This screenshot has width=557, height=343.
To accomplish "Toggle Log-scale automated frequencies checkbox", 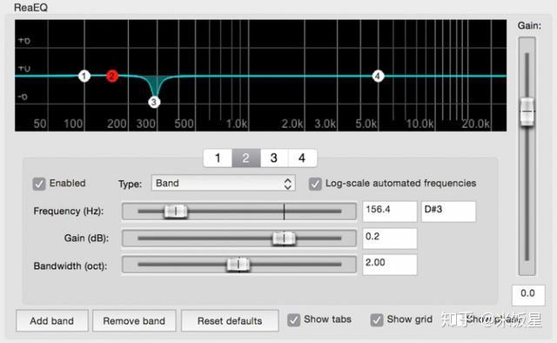I will point(315,184).
